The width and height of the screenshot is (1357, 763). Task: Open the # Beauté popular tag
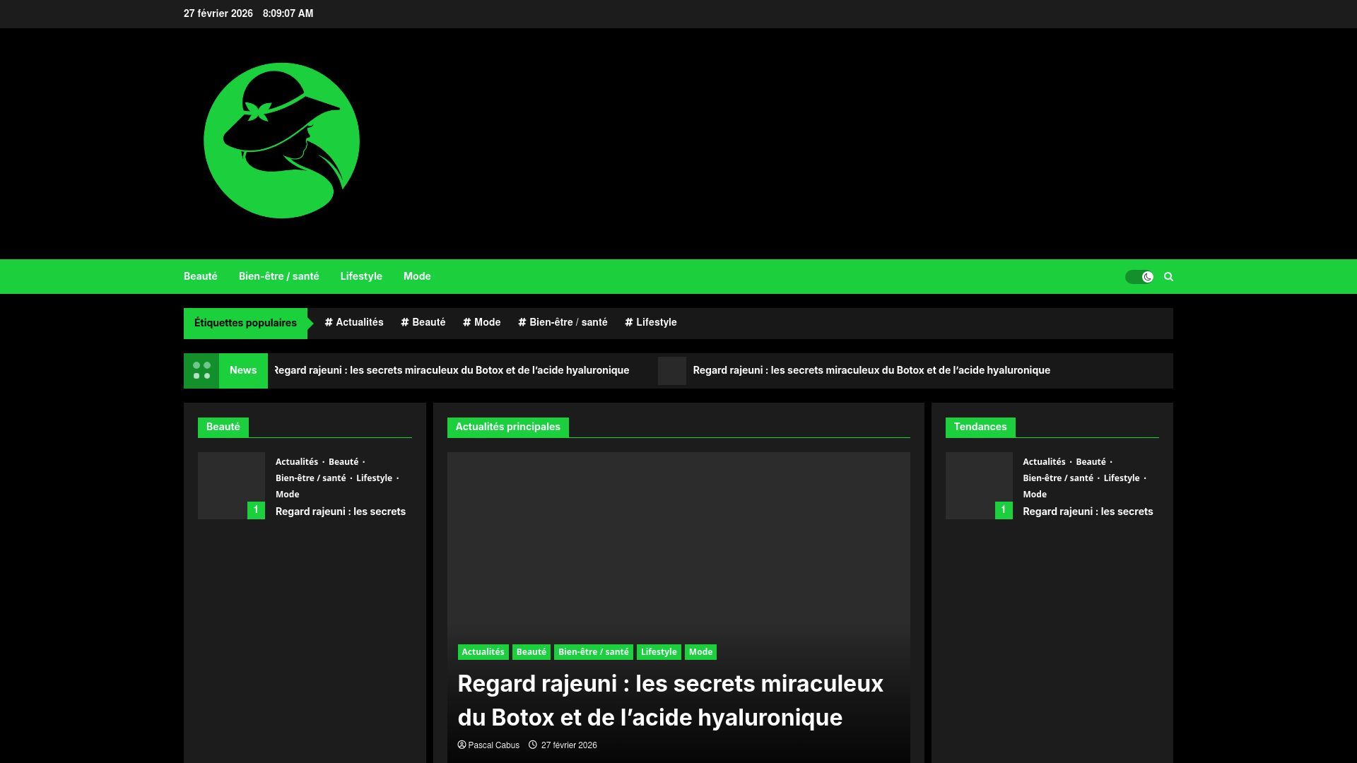[423, 322]
